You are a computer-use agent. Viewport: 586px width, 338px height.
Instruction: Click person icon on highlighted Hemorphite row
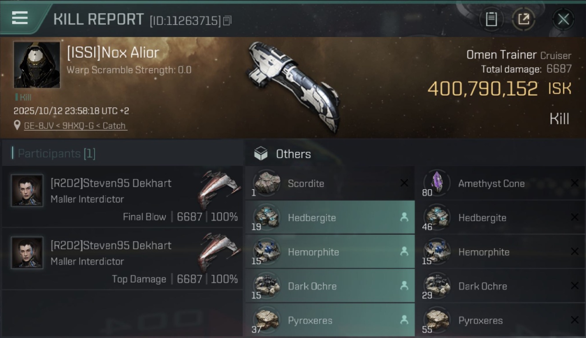(404, 252)
